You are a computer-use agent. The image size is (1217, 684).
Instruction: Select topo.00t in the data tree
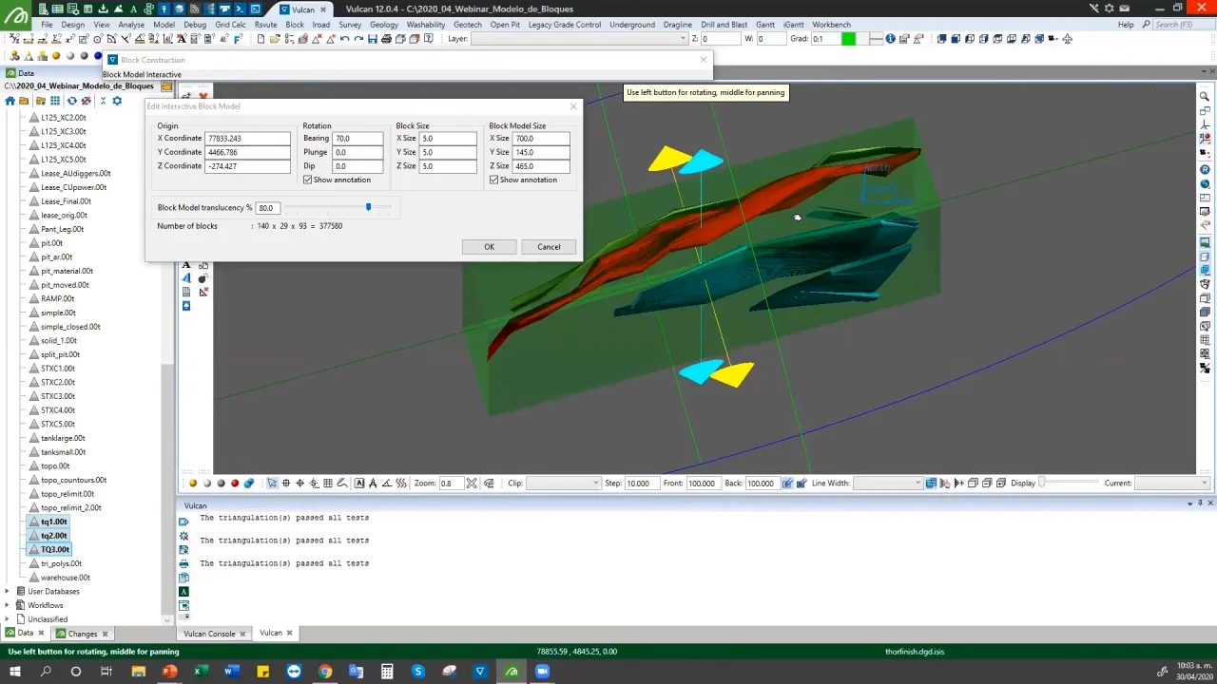(x=55, y=466)
